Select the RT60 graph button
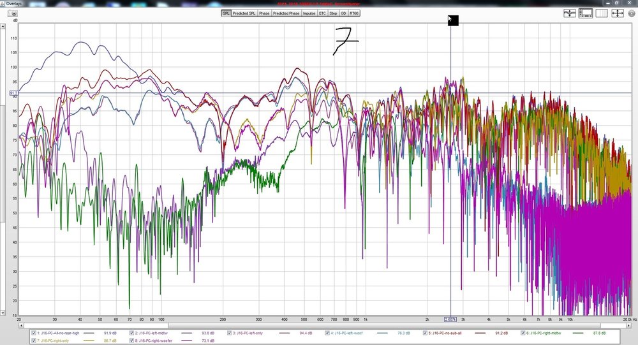 click(x=354, y=13)
